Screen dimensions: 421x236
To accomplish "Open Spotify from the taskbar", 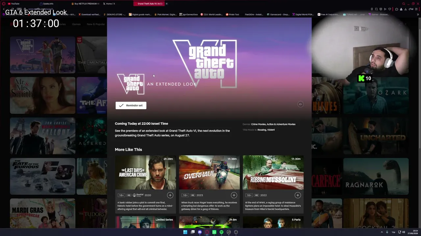I will coord(221,232).
